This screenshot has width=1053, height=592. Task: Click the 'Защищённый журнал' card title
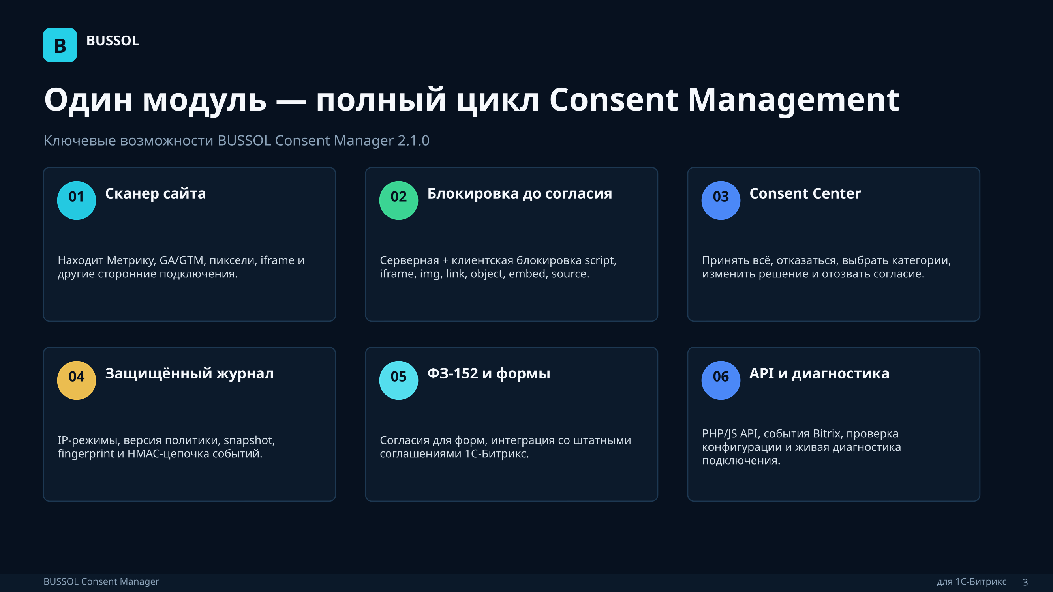pyautogui.click(x=189, y=374)
